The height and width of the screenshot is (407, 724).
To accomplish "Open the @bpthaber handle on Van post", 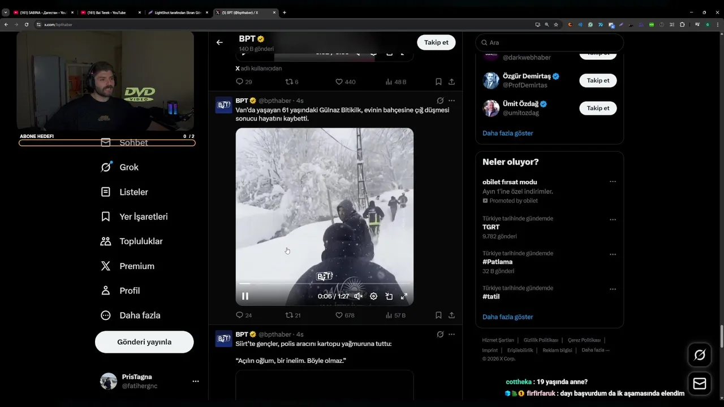I will tap(275, 101).
